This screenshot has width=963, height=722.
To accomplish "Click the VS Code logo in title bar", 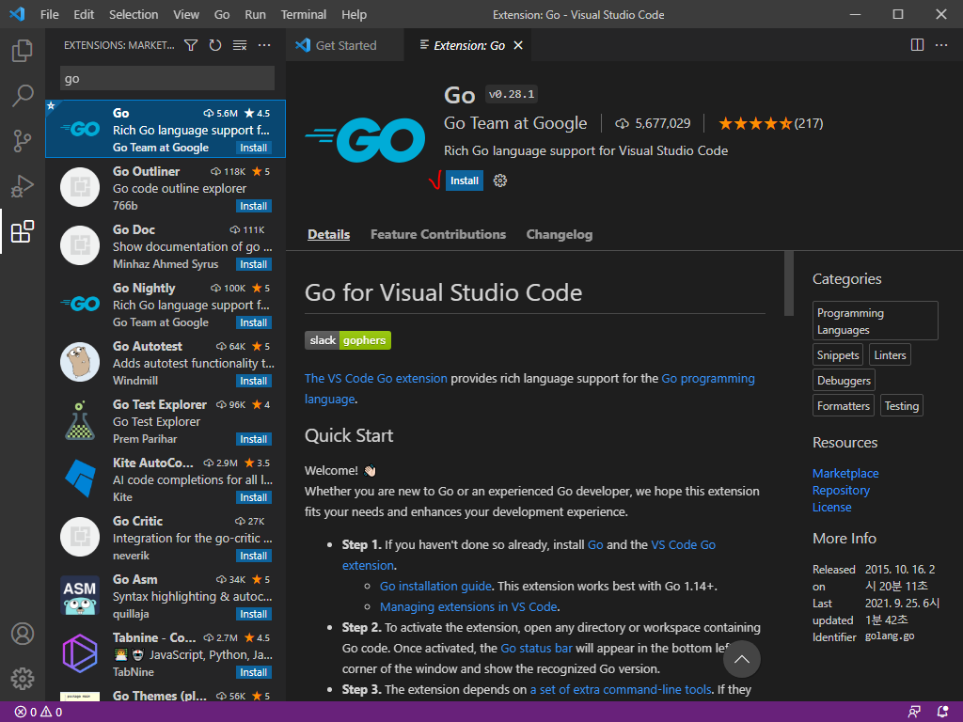I will [17, 14].
